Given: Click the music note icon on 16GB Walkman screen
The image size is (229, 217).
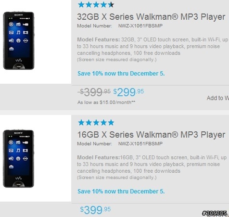Looking at the screenshot, I should [18, 151].
